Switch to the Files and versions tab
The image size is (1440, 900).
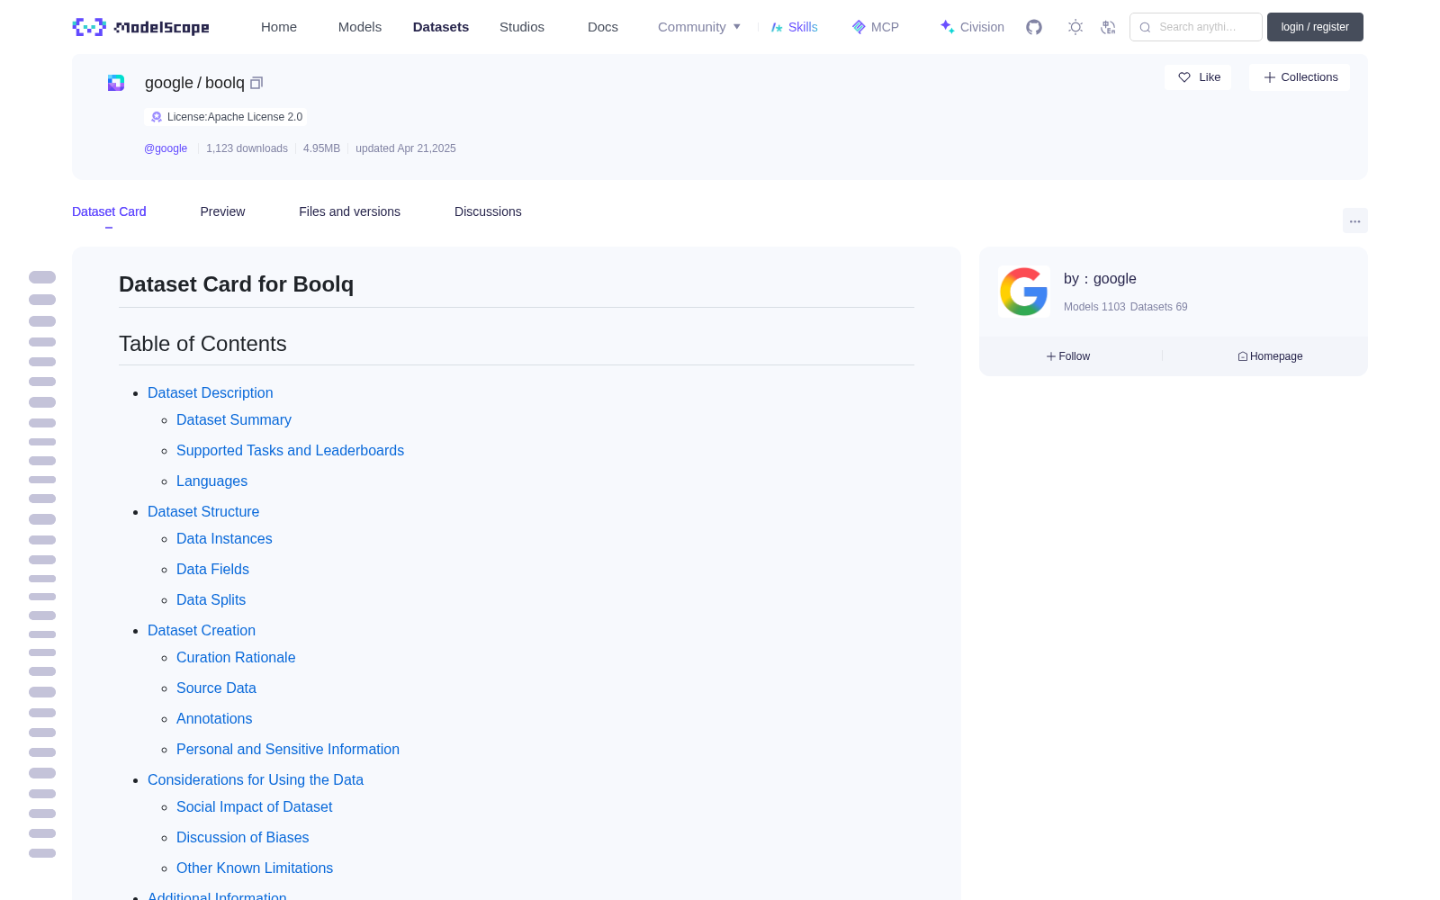pos(349,211)
